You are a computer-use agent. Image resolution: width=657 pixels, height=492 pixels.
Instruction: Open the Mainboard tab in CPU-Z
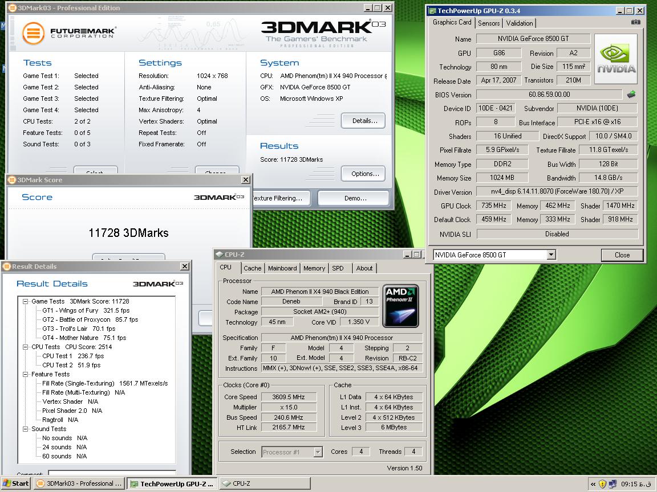282,268
